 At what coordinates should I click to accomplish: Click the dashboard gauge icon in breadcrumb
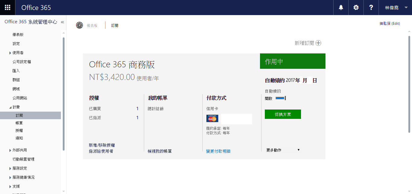point(79,25)
